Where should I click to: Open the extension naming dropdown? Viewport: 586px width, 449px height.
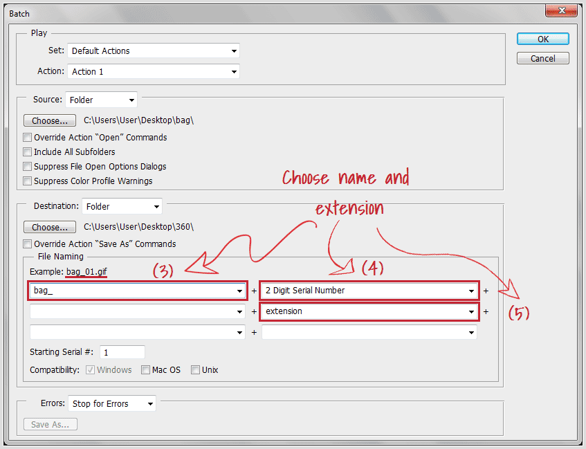tap(369, 311)
